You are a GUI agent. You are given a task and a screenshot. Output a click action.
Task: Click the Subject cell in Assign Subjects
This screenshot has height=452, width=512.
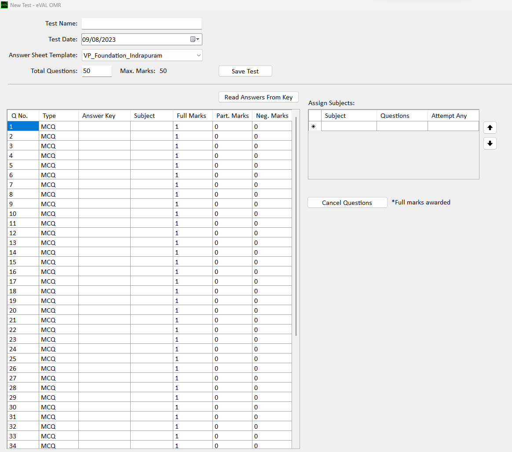[x=349, y=126]
